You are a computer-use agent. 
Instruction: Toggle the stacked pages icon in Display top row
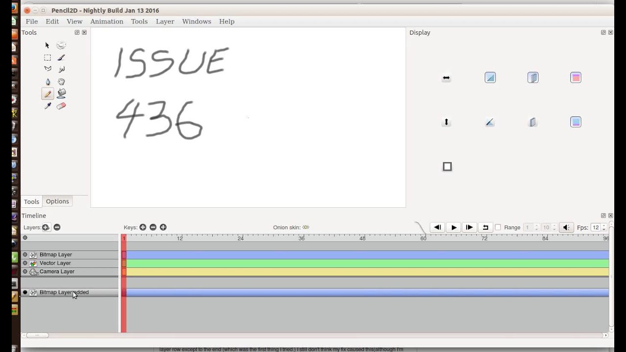click(x=533, y=78)
